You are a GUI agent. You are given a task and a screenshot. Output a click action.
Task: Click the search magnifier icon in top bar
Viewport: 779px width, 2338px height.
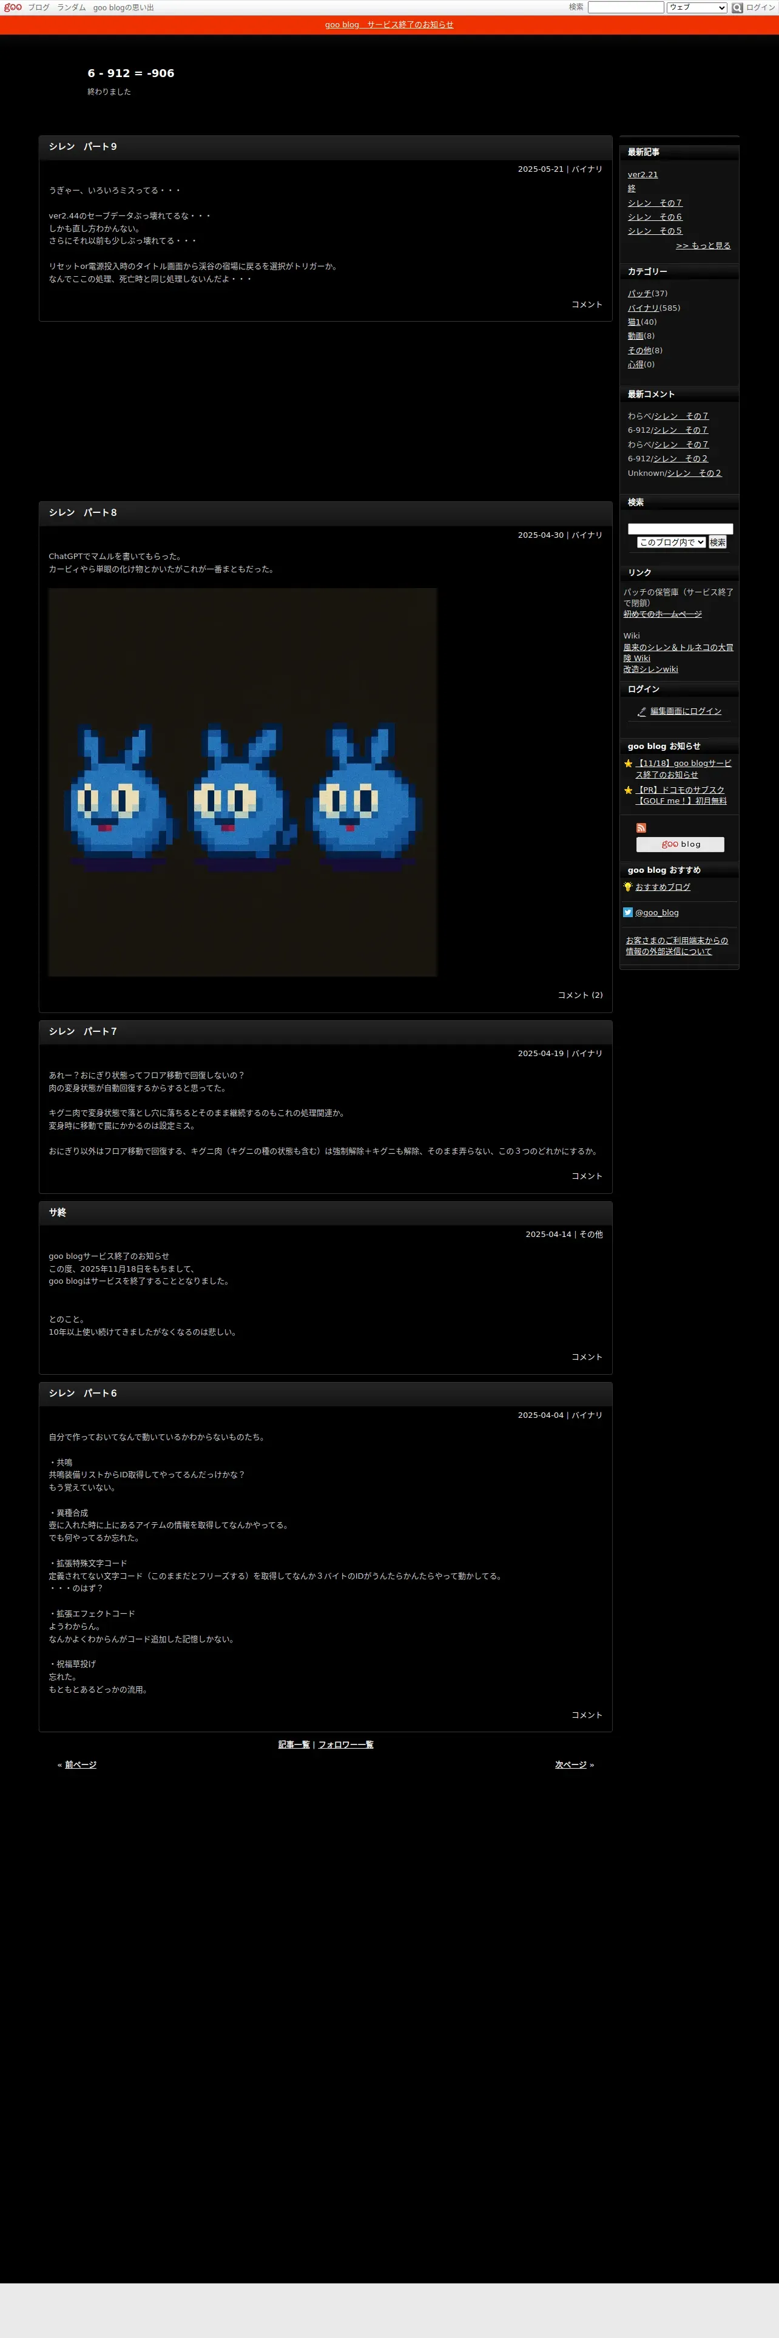(737, 7)
